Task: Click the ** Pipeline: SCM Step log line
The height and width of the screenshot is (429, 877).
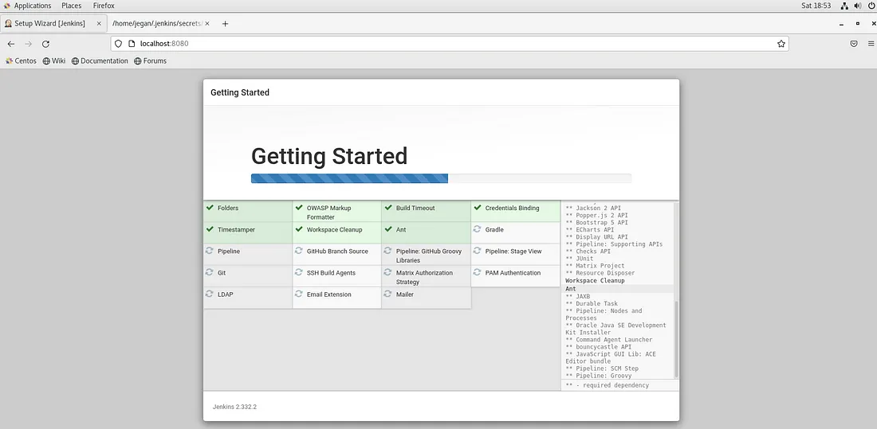Action: point(602,369)
